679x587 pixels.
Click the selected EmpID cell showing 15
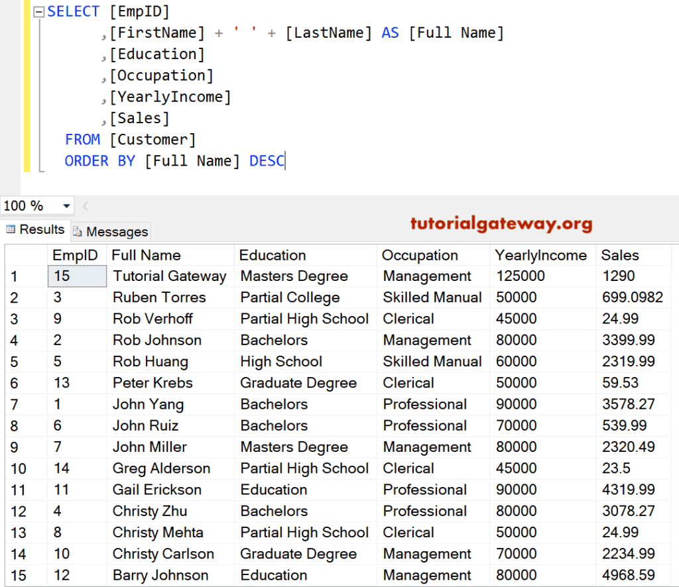[77, 276]
